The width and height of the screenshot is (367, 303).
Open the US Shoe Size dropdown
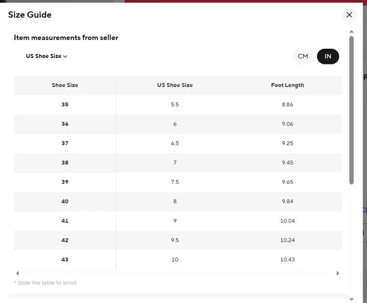(46, 56)
